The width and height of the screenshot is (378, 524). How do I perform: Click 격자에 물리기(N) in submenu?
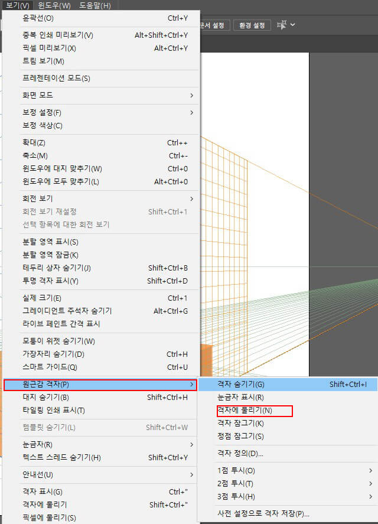pyautogui.click(x=288, y=411)
